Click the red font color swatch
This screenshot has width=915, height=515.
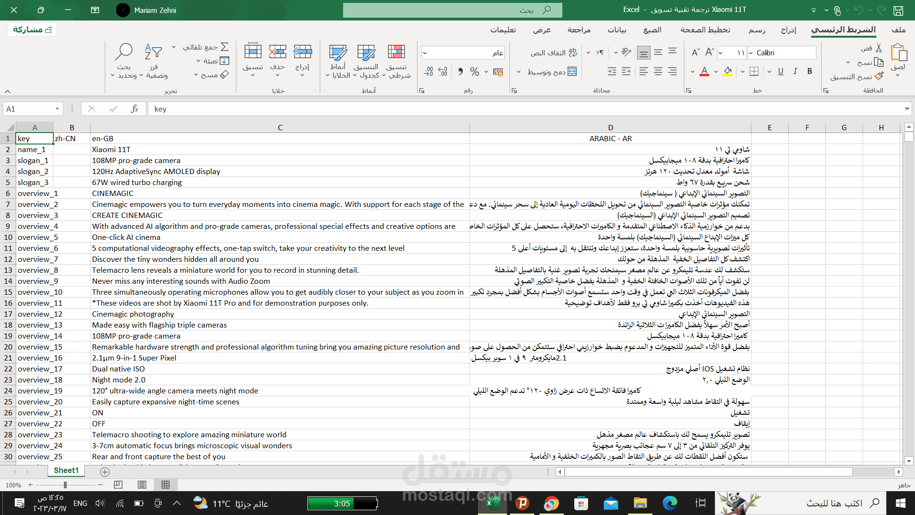pos(704,72)
